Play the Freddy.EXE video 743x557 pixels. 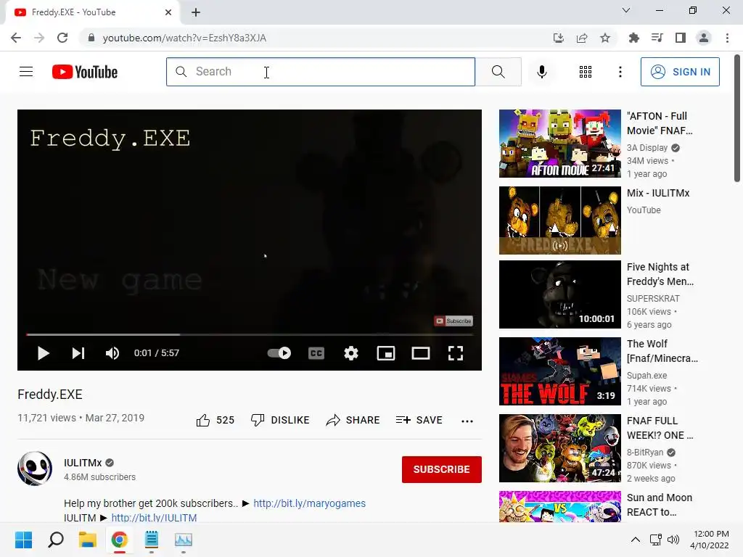click(43, 353)
